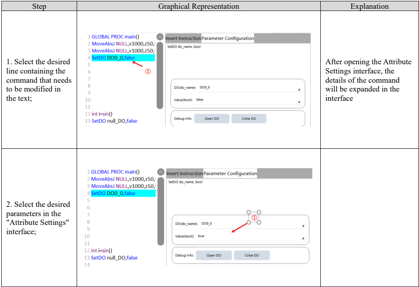
Task: Expand DO(do_name) dropdown arrow in step 1 screenshot
Action: (x=299, y=89)
